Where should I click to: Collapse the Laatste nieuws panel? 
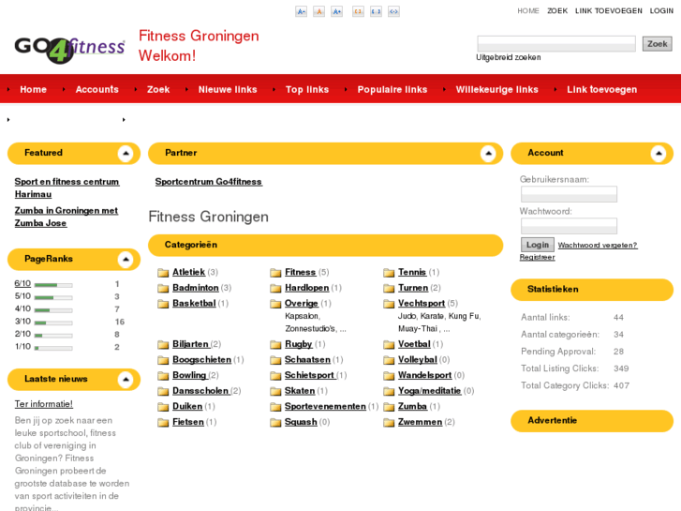[126, 379]
